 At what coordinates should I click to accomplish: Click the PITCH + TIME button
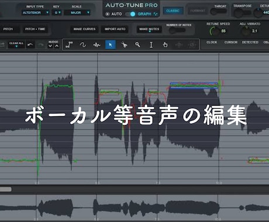(35, 29)
